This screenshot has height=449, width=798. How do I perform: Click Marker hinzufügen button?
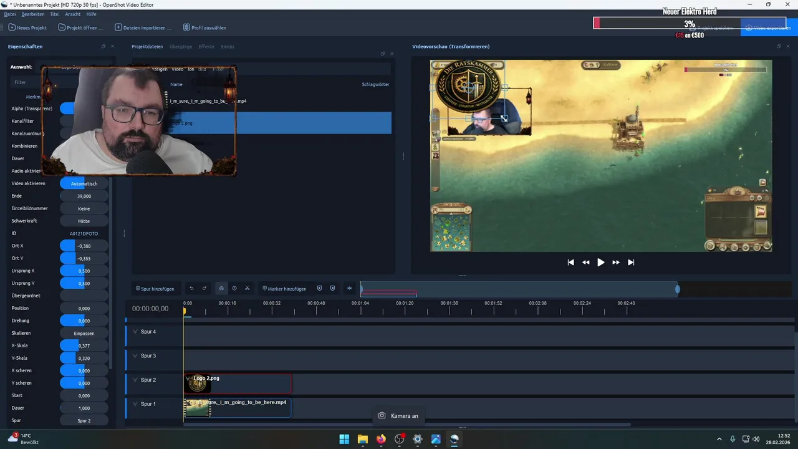(x=284, y=288)
